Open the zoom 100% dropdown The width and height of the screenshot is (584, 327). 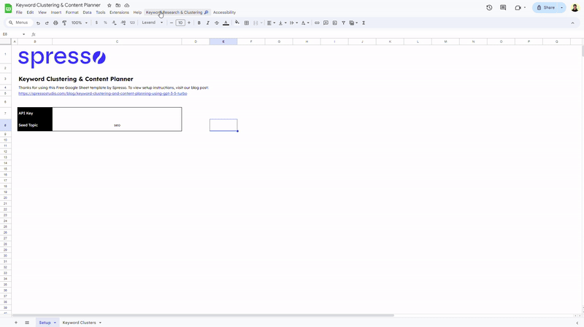click(x=80, y=23)
